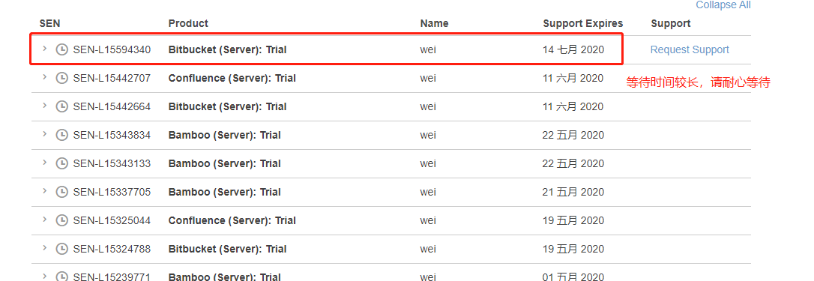Expand the SEN-L15239771 row chevron
The height and width of the screenshot is (281, 814).
click(45, 276)
